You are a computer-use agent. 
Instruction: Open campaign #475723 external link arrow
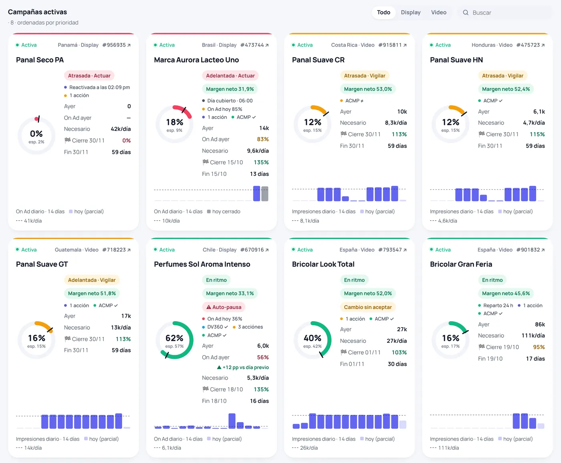tap(543, 45)
